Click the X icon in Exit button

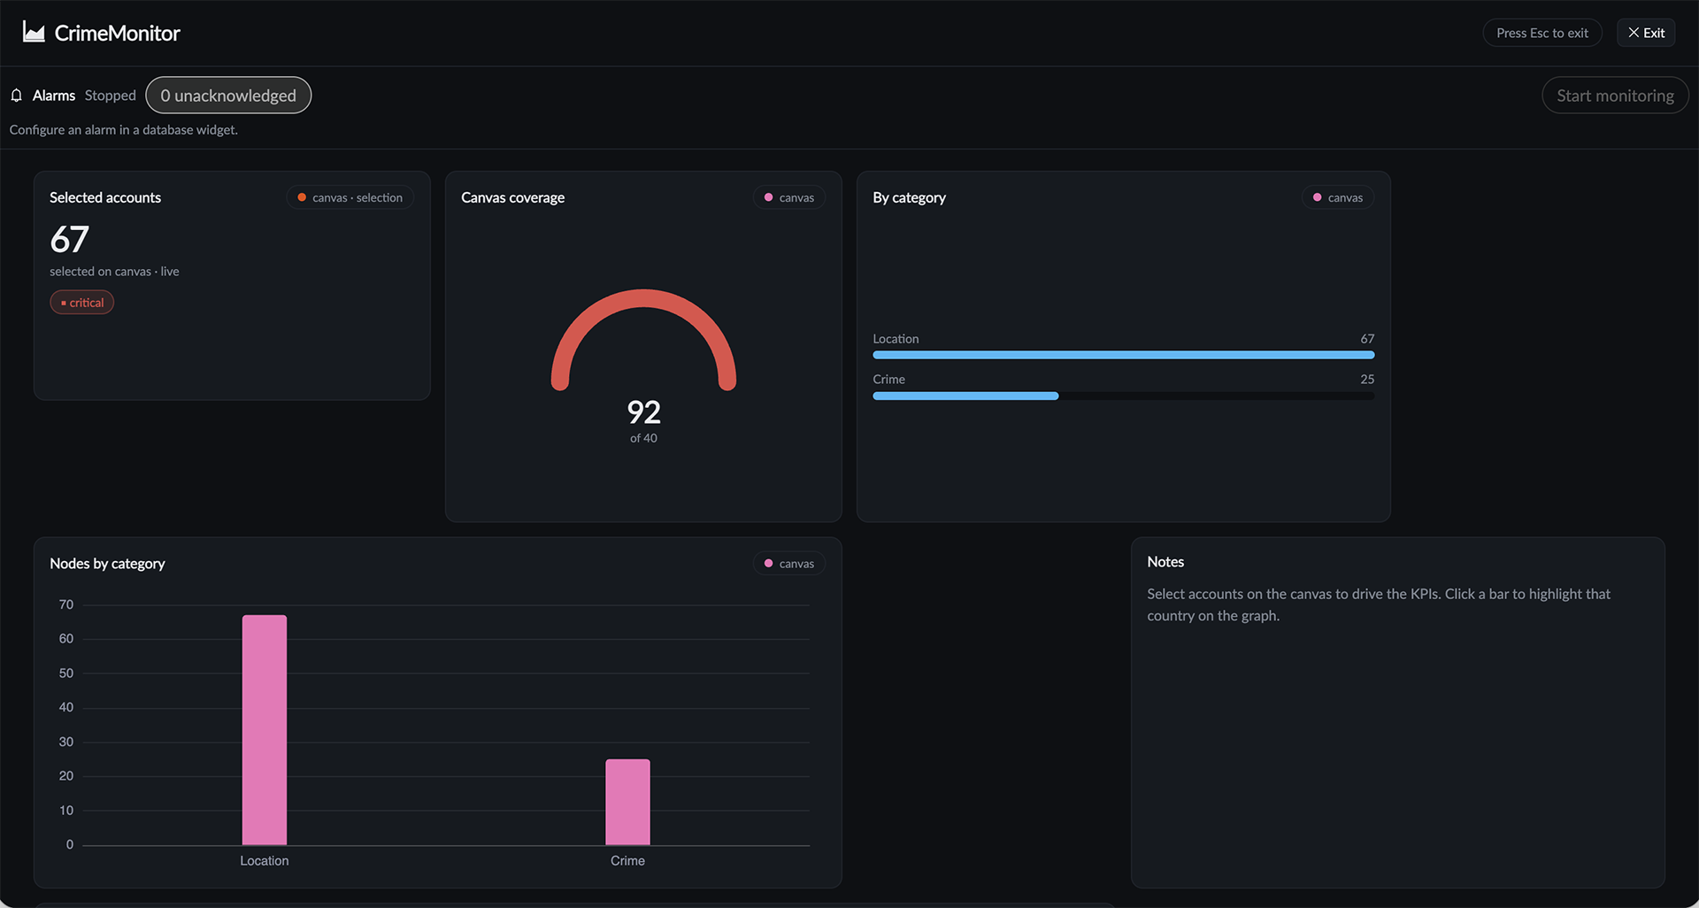click(1634, 33)
